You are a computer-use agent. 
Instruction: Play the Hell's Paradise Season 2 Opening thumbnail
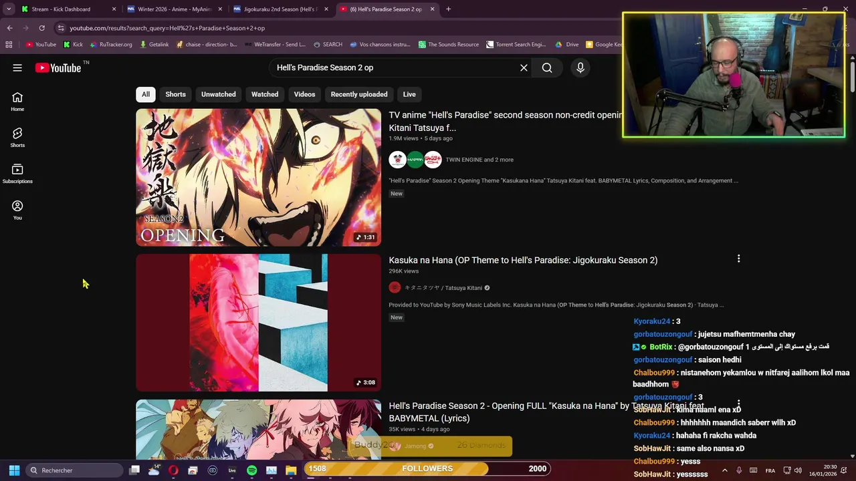click(x=258, y=178)
